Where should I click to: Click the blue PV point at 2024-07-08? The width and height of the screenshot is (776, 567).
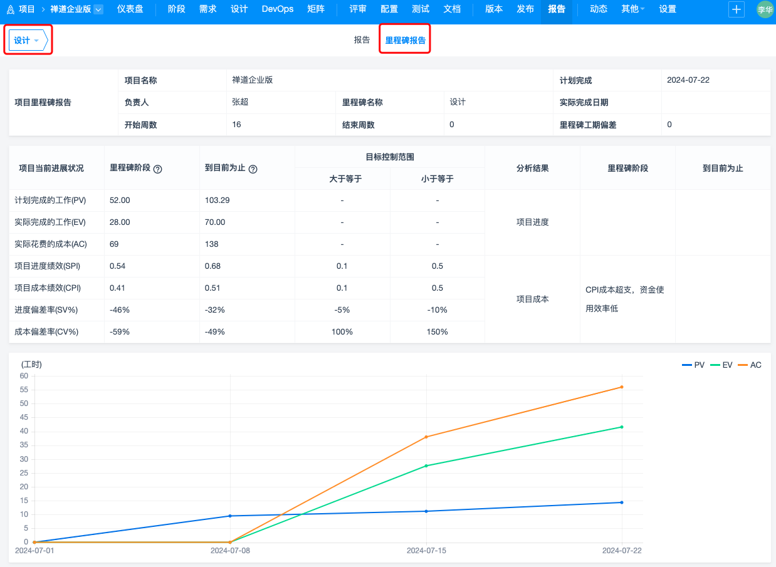[230, 516]
